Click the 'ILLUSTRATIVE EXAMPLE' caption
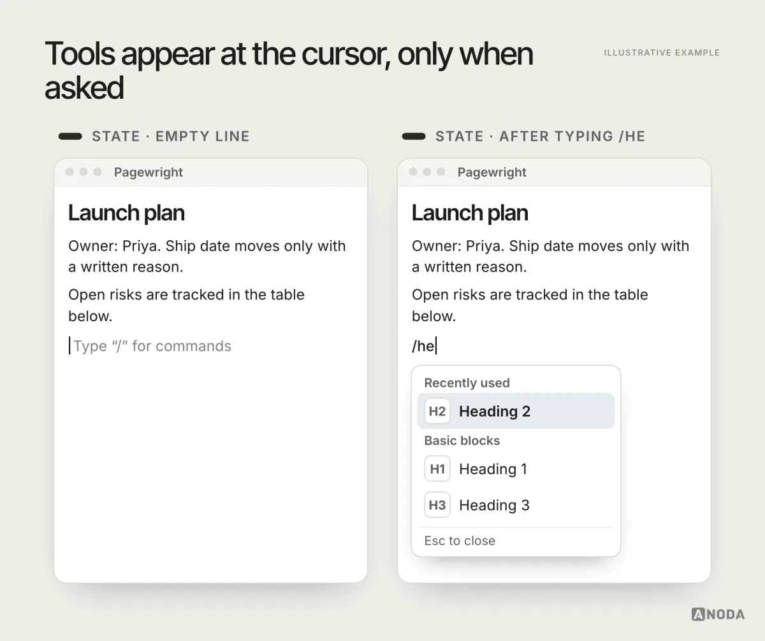The image size is (765, 641). coord(662,53)
